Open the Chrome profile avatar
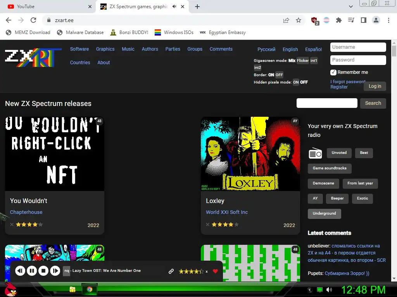The height and width of the screenshot is (297, 397). (x=376, y=20)
